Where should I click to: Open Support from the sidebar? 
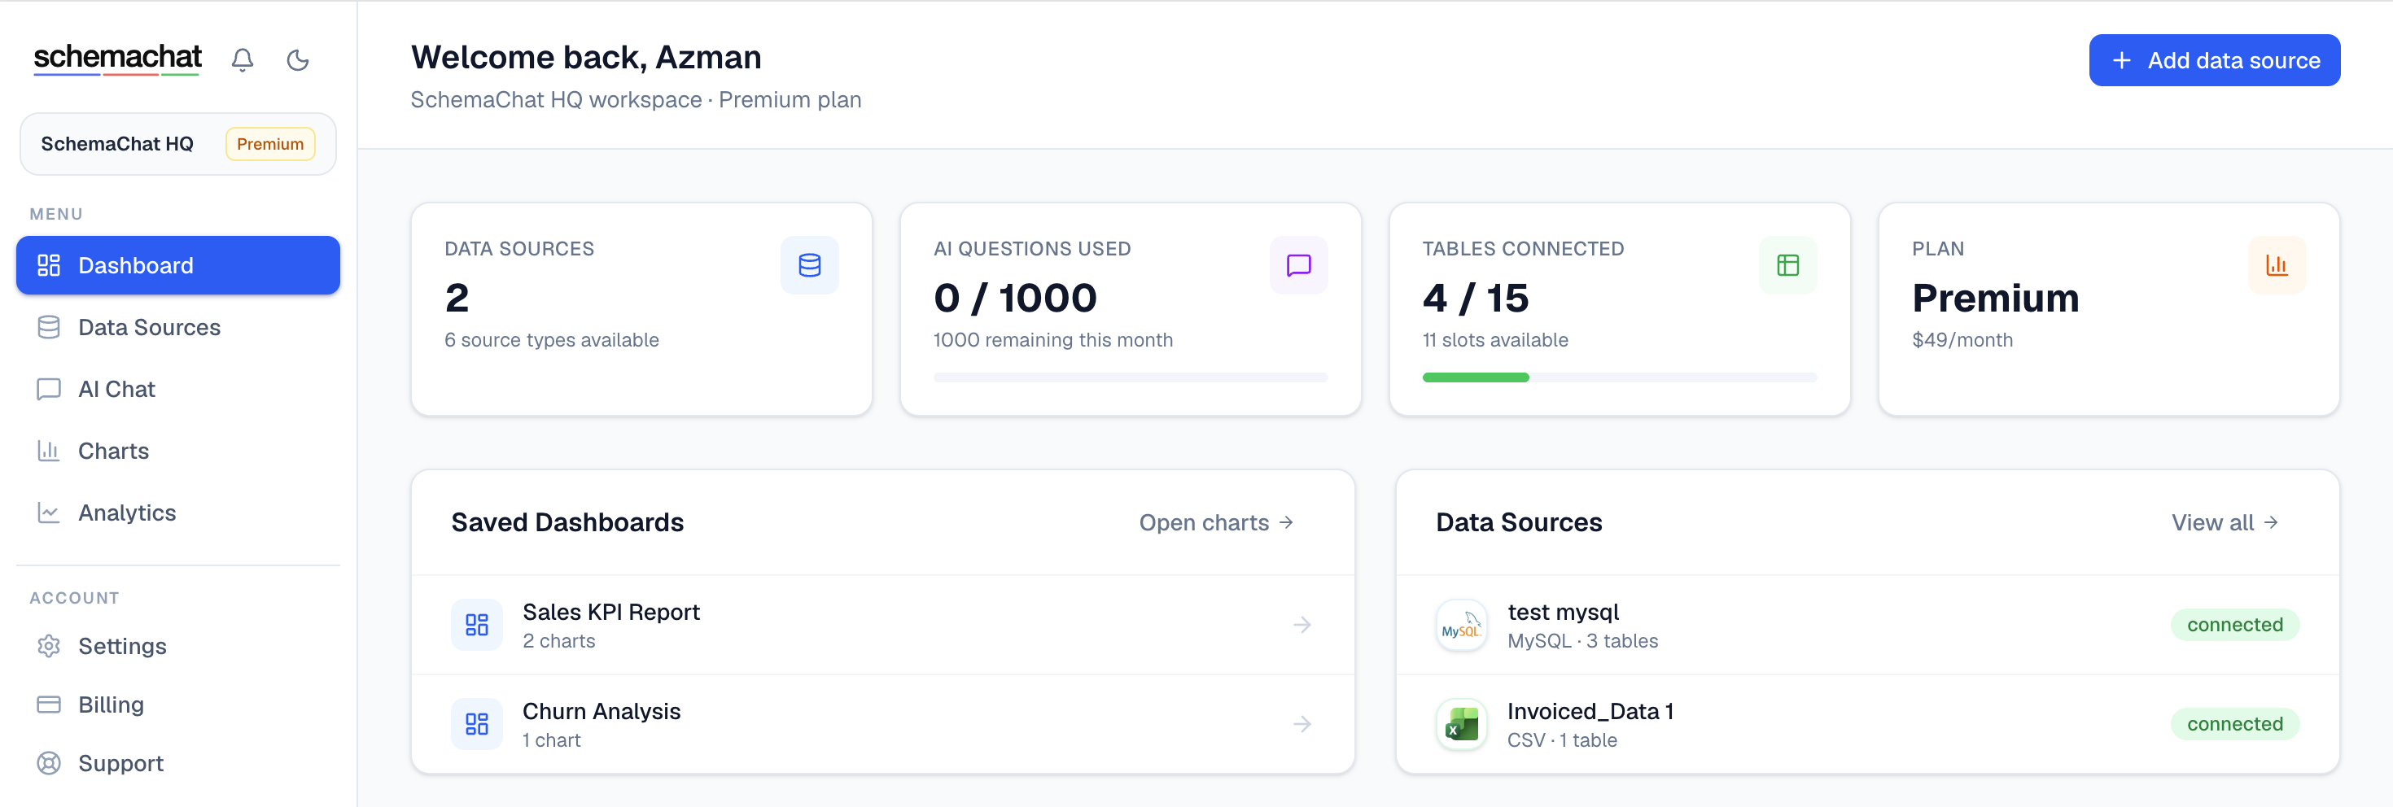click(x=178, y=763)
